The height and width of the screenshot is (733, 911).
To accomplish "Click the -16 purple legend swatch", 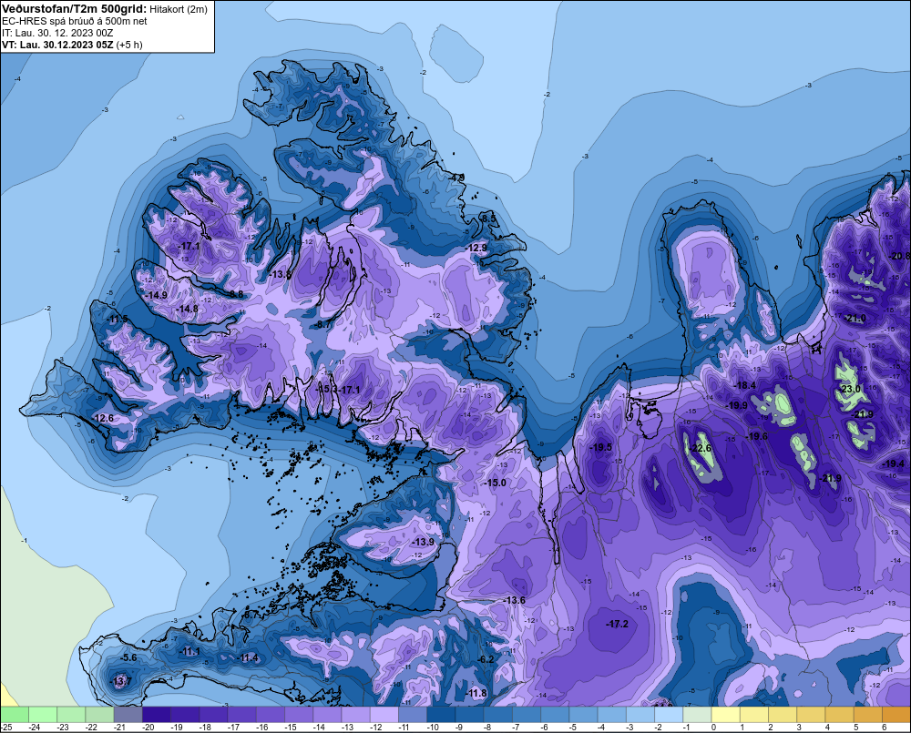I will (x=271, y=714).
